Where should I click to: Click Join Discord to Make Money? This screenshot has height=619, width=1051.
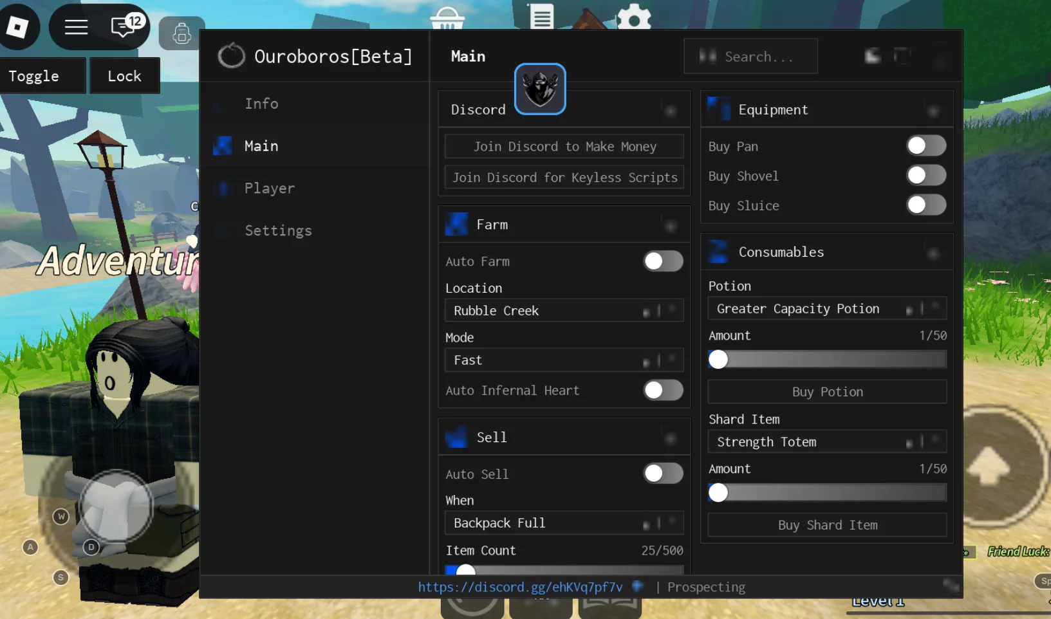click(x=564, y=147)
